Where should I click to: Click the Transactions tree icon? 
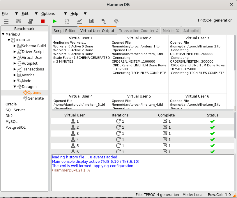(x=19, y=69)
